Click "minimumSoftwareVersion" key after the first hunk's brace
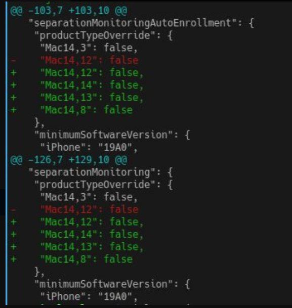Image resolution: width=292 pixels, height=308 pixels. [x=104, y=135]
